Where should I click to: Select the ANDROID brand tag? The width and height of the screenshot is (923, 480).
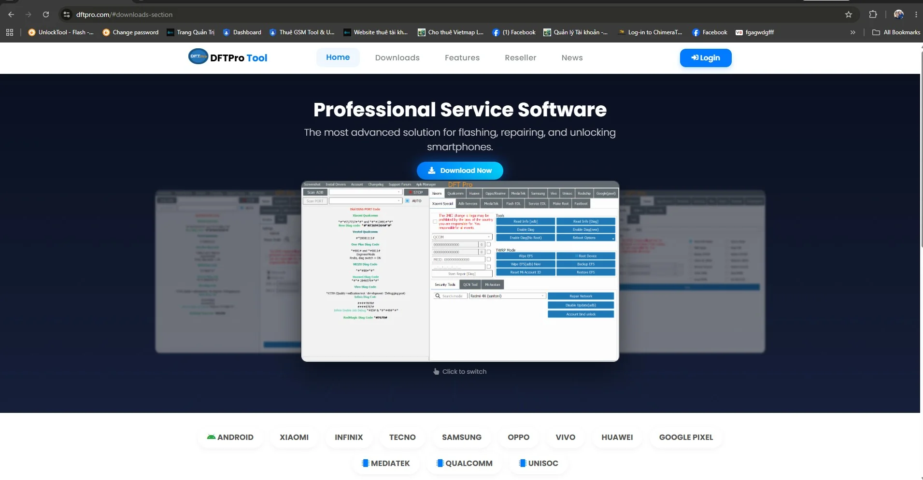coord(230,437)
